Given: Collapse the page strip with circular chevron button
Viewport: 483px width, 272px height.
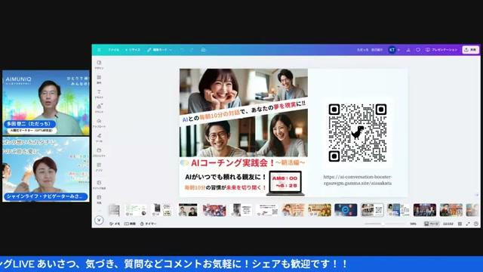Looking at the screenshot, I should tap(99, 220).
